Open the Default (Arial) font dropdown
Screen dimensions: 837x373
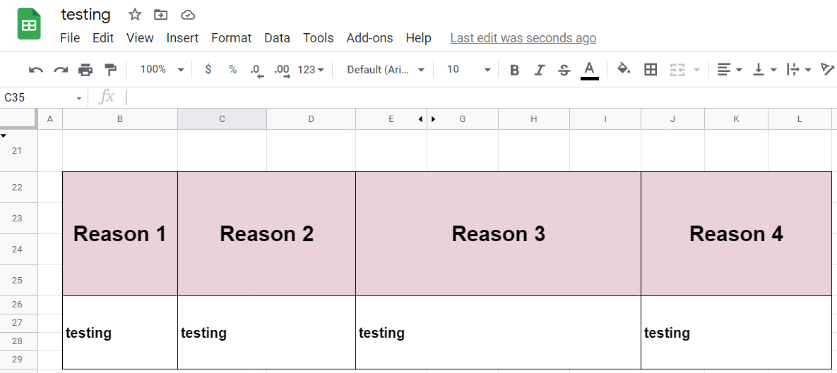coord(386,69)
